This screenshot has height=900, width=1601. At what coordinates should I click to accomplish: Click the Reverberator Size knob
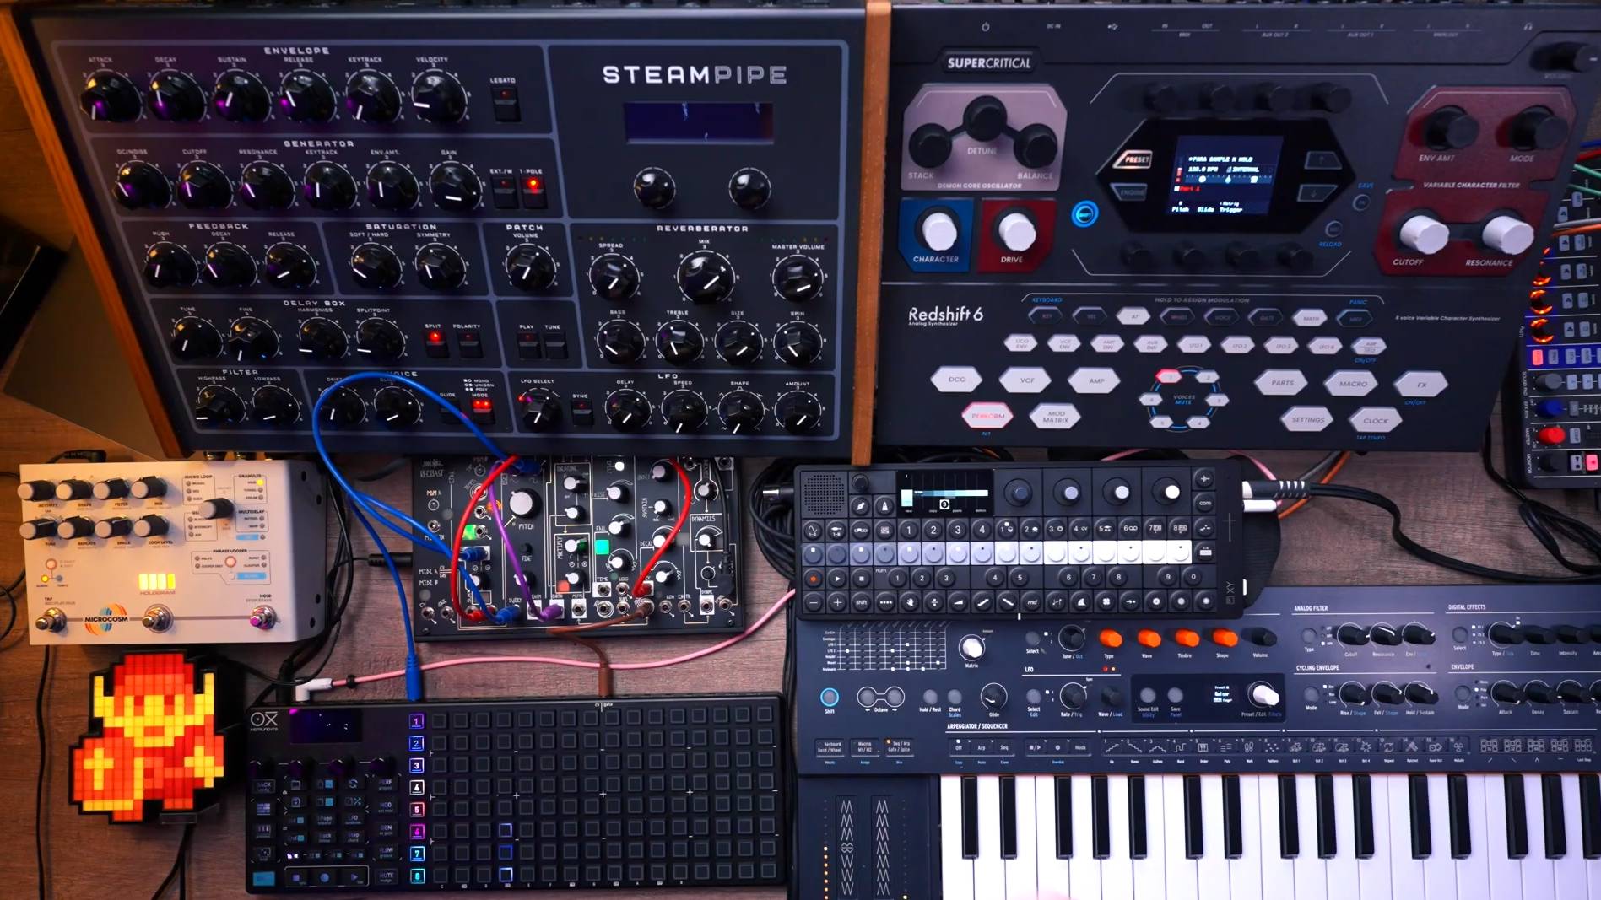click(x=737, y=342)
